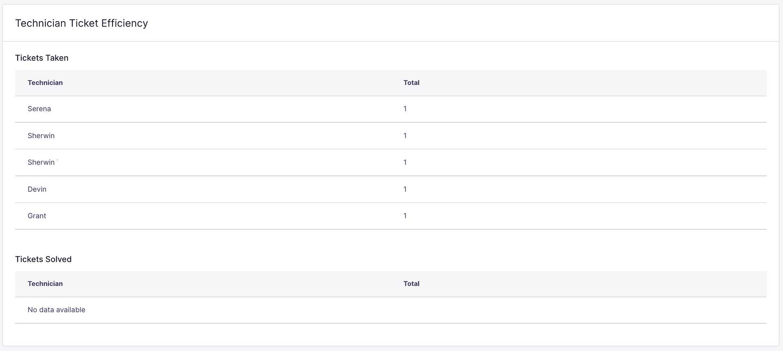Select the No data available message

pyautogui.click(x=56, y=309)
